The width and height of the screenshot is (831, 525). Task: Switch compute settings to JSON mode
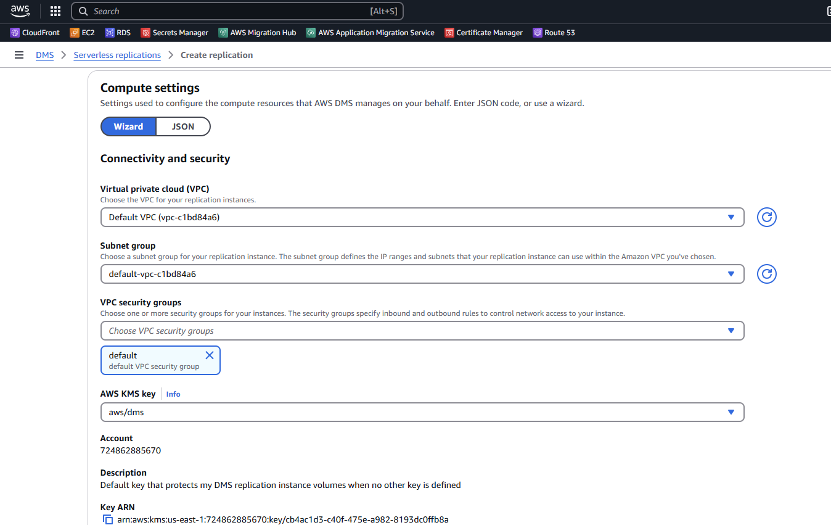click(183, 126)
